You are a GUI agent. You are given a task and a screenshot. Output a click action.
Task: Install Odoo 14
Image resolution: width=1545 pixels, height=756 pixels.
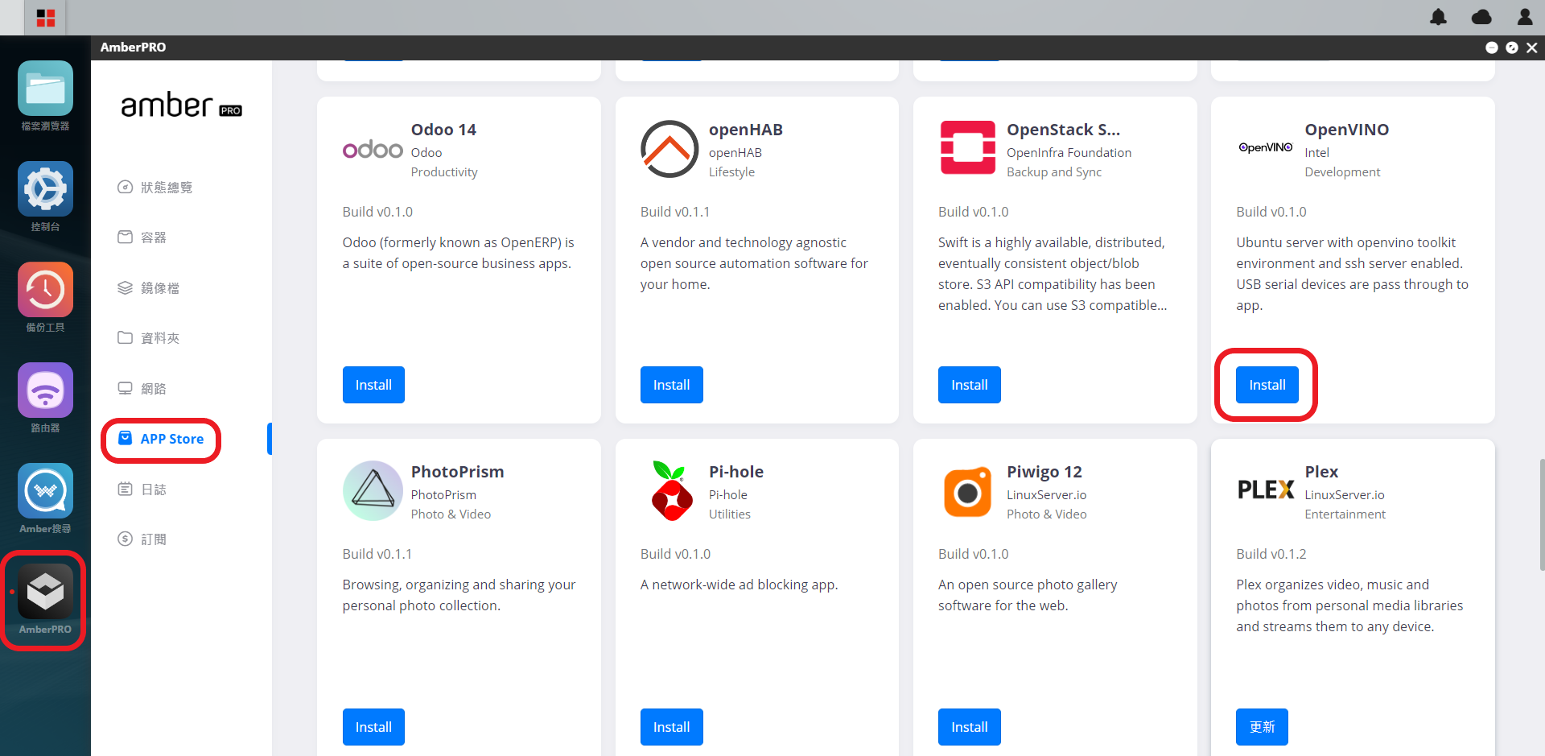(x=373, y=385)
